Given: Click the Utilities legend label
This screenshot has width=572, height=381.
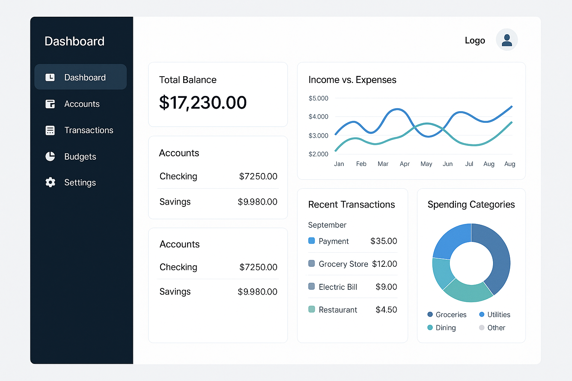Looking at the screenshot, I should 499,315.
